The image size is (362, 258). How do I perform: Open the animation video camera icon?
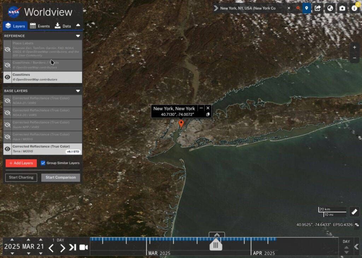pyautogui.click(x=83, y=247)
